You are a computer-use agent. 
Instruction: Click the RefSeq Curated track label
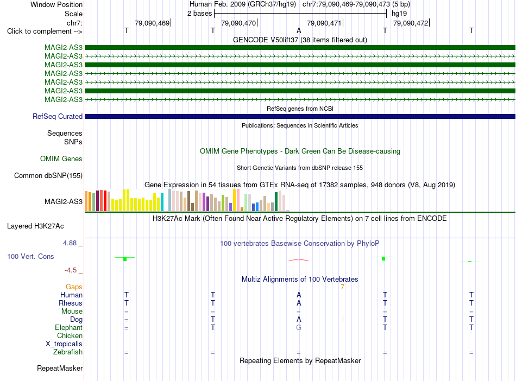tap(58, 116)
